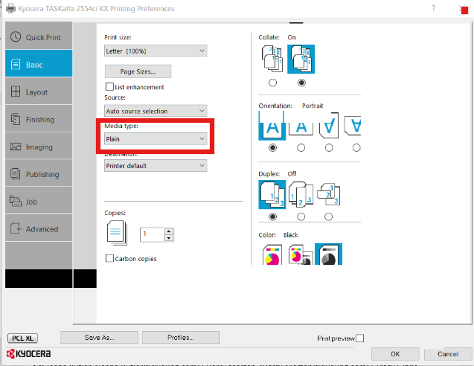
Task: Select the Full color print icon
Action: [x=272, y=254]
